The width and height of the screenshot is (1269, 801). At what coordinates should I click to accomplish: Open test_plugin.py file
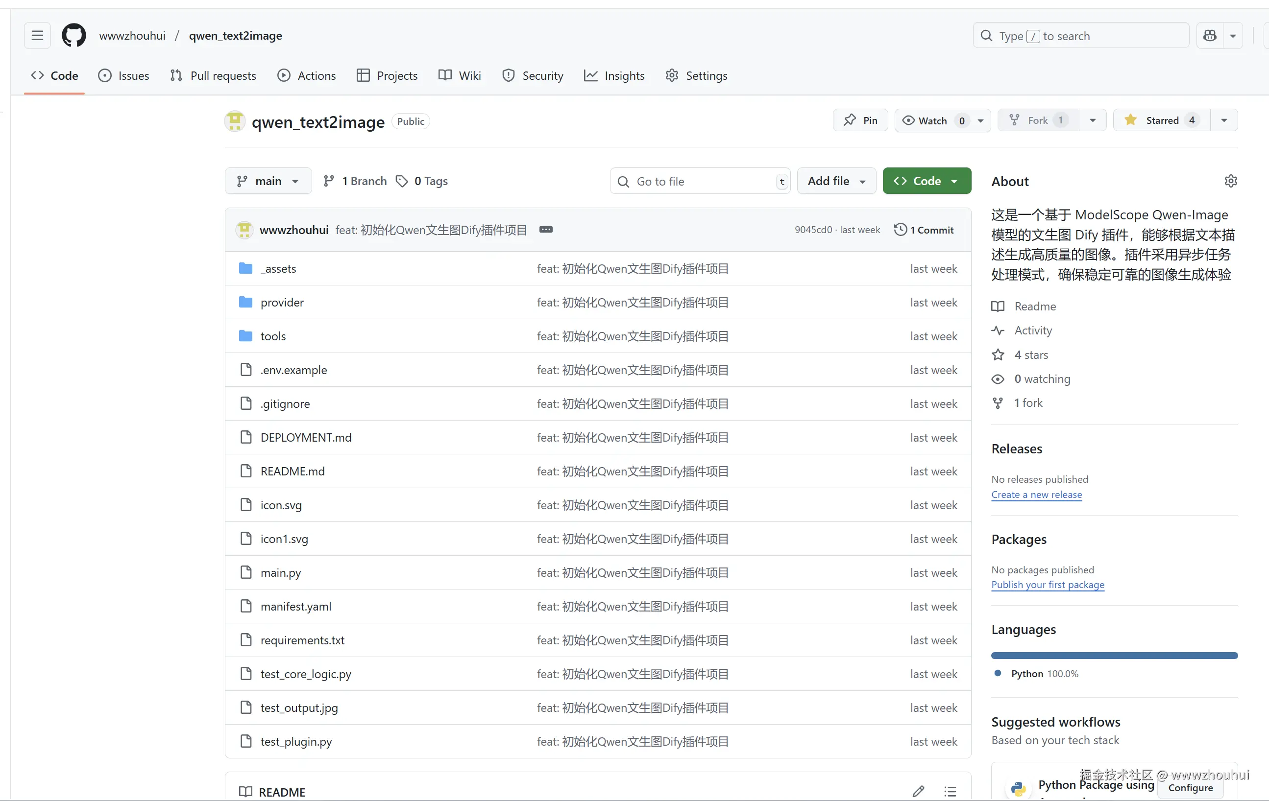point(295,741)
